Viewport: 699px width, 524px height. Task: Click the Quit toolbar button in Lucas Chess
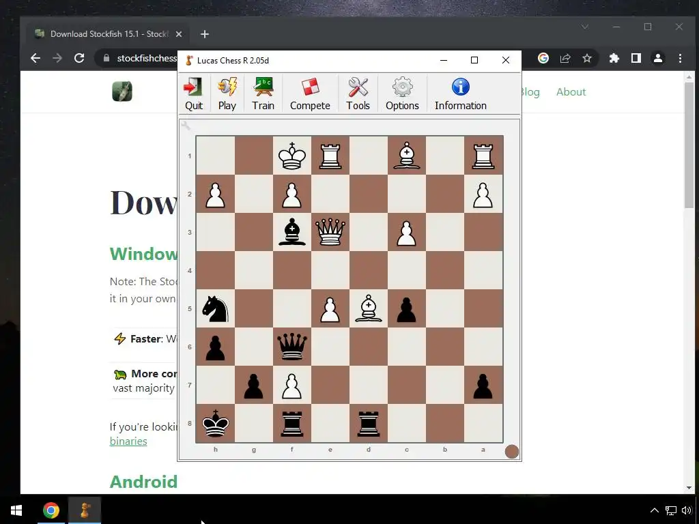pyautogui.click(x=193, y=94)
